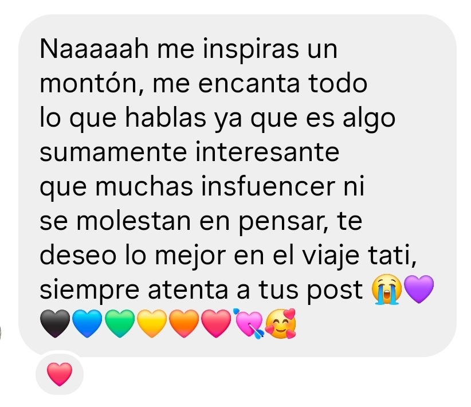Click the word "interesante" in the message
The width and height of the screenshot is (471, 407).
268,152
